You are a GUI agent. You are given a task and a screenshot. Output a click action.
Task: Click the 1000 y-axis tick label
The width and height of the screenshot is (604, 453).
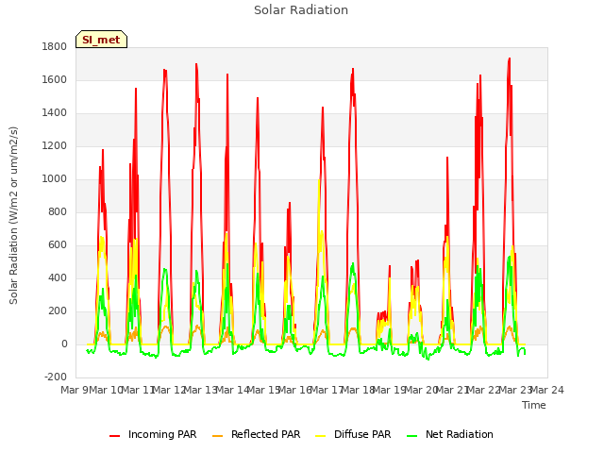click(55, 179)
